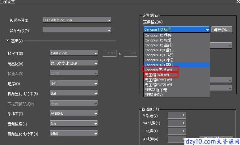Viewport: 240px width, 145px height.
Task: Open the 音频量化比特率 dropdown showing 16bit
Action: (74, 134)
